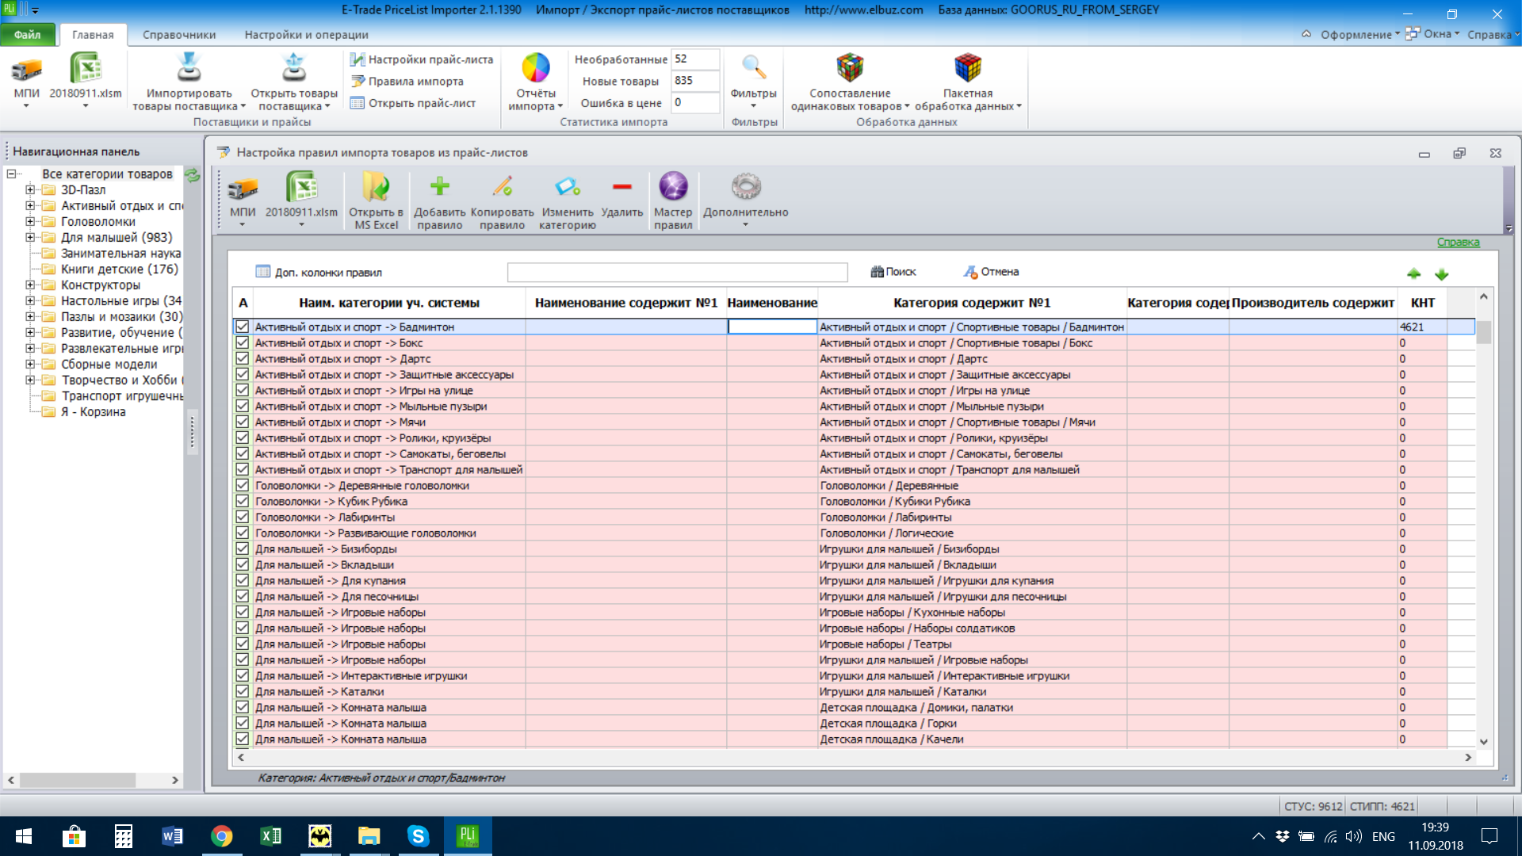The image size is (1522, 856).
Task: Open Google Chrome from taskbar
Action: pyautogui.click(x=221, y=836)
